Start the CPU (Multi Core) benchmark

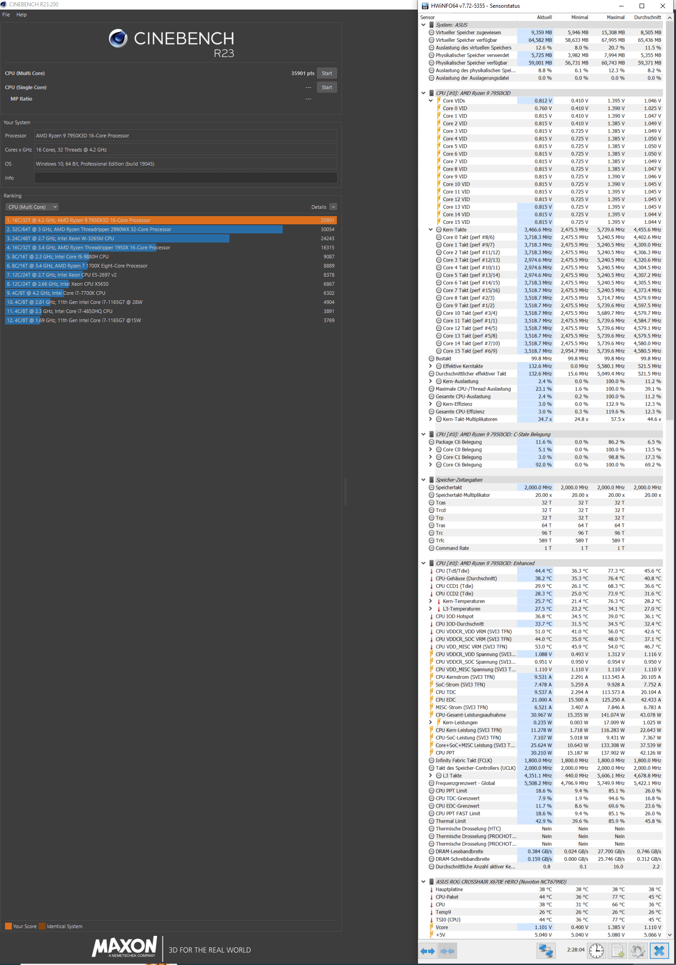tap(327, 73)
